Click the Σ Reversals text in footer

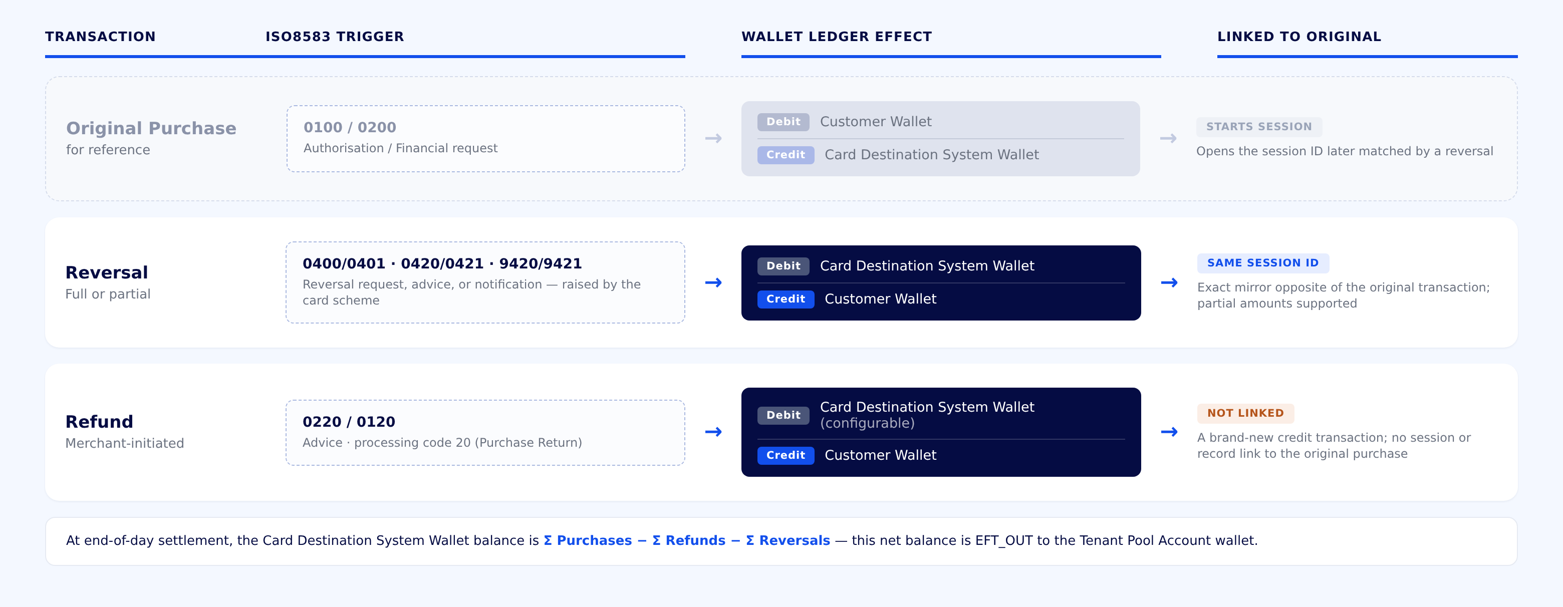[x=788, y=540]
